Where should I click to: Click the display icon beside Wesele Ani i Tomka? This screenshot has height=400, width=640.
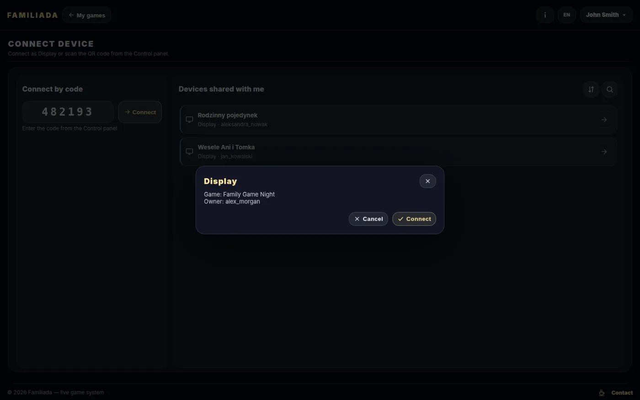coord(189,151)
